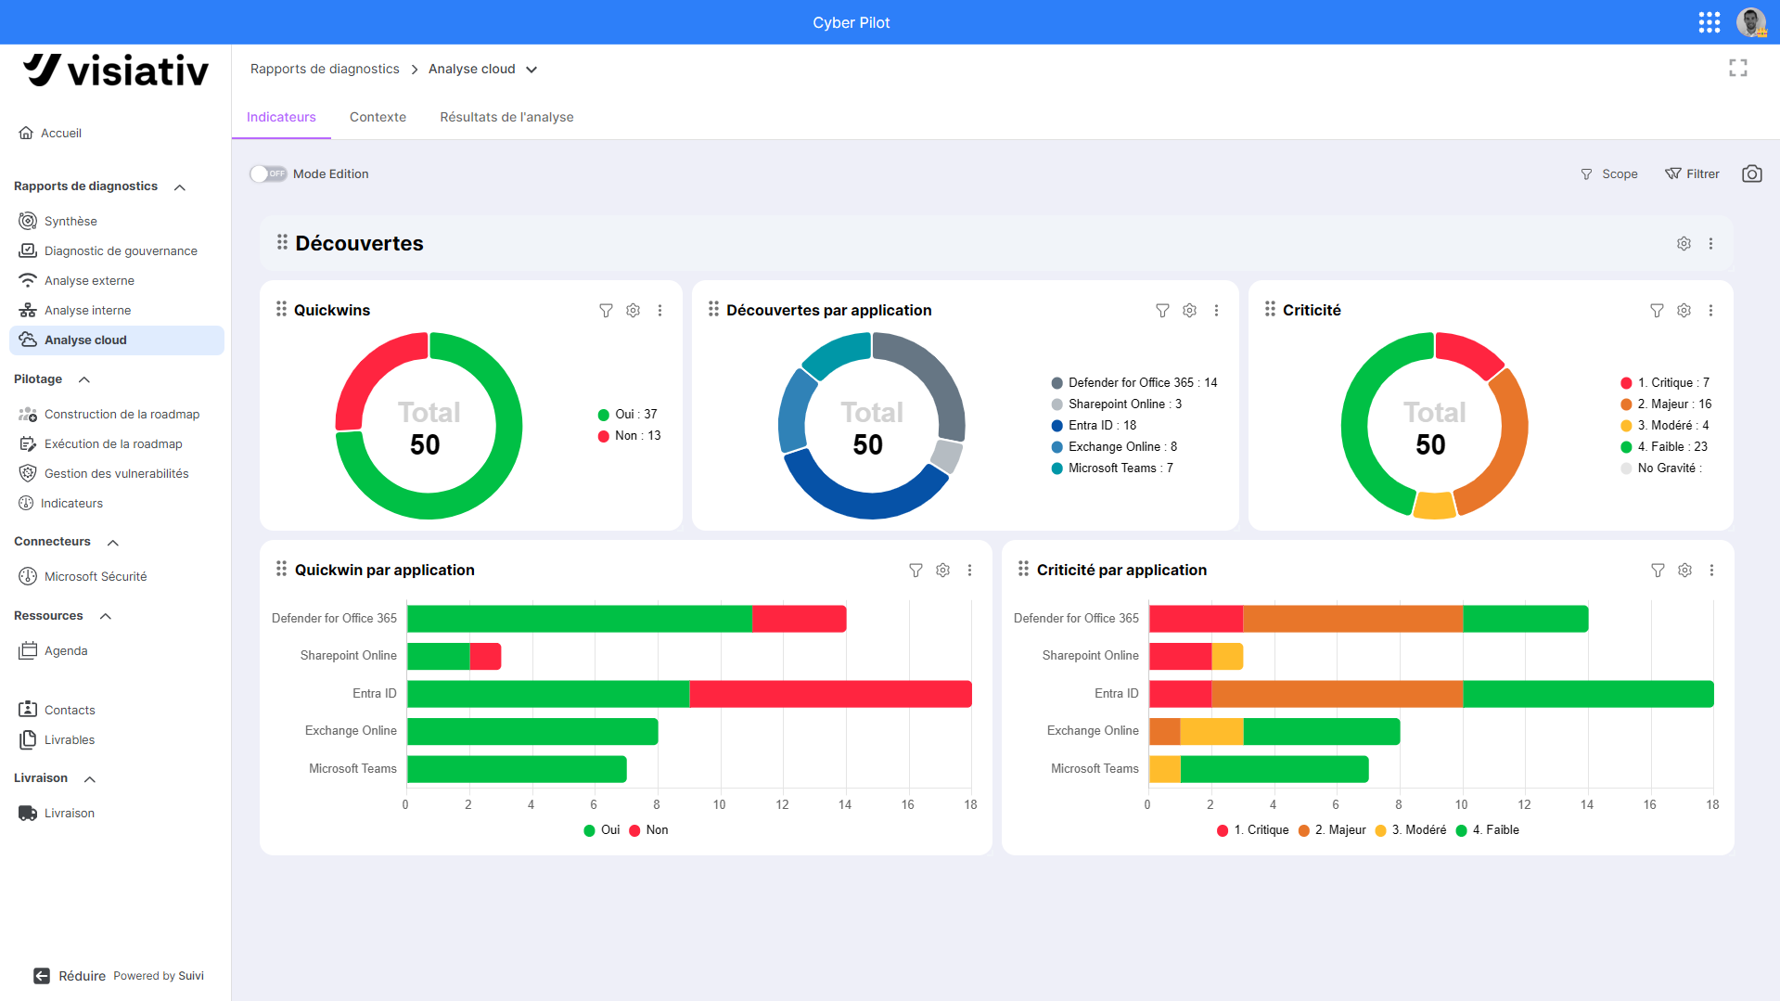Screen dimensions: 1780x1001
Task: Collapse the Livraison sidebar section
Action: click(x=90, y=779)
